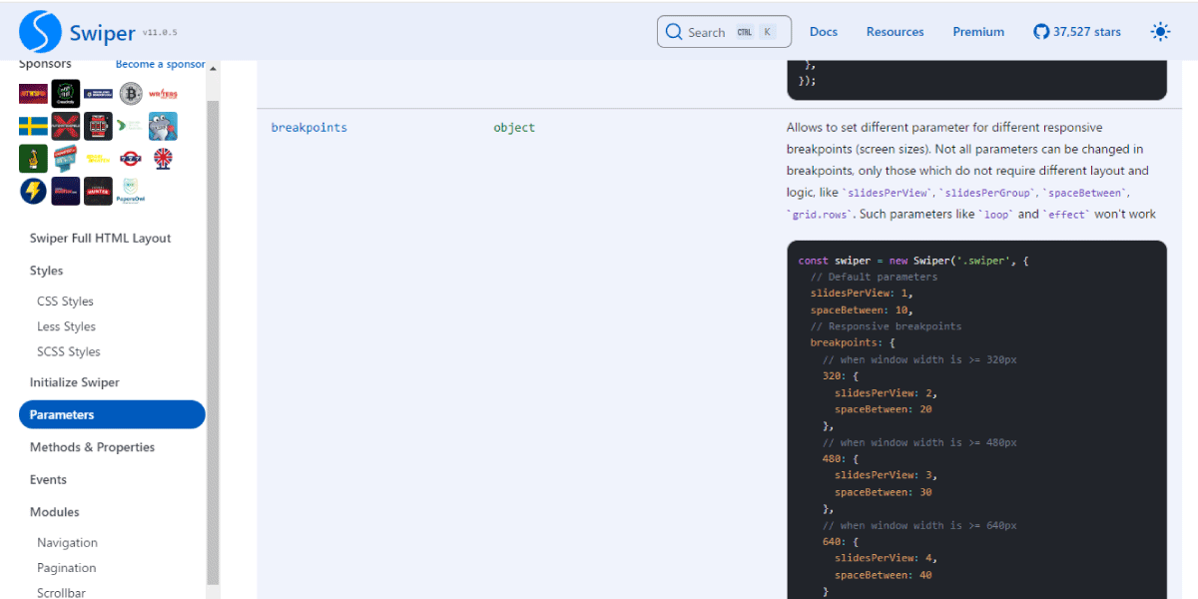Click the Sponsors heading text

(x=45, y=64)
